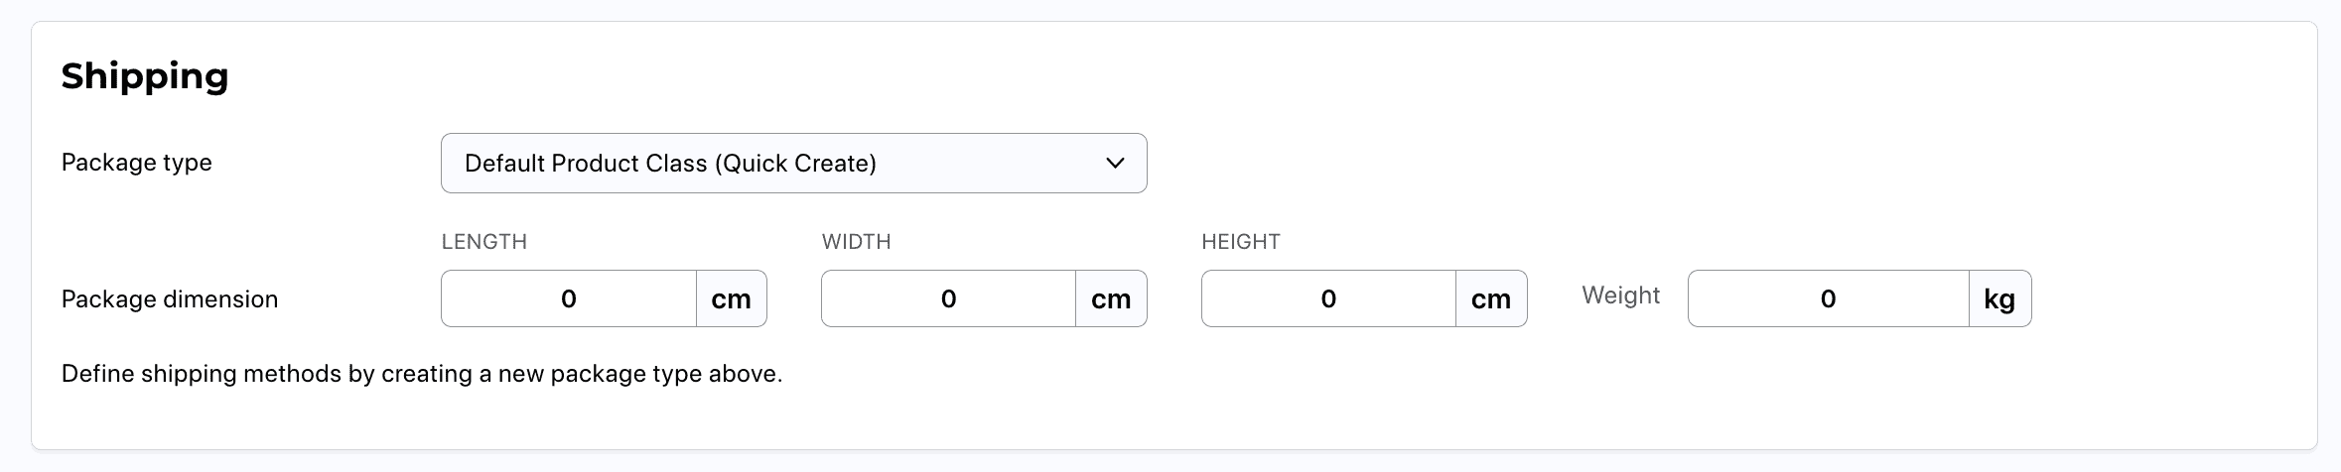
Task: Click the "Define shipping methods" help text
Action: click(x=422, y=374)
